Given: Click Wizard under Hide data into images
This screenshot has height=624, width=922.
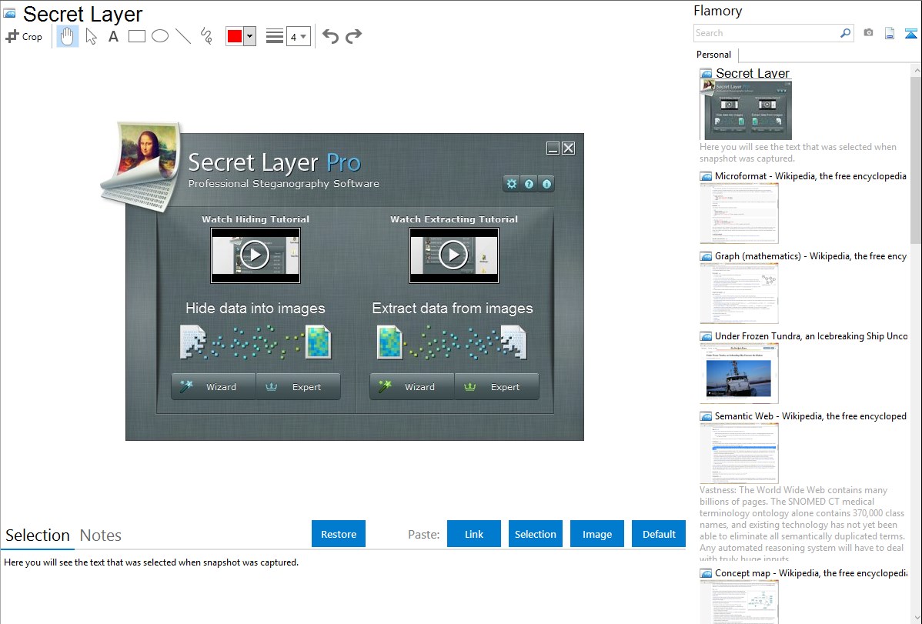Looking at the screenshot, I should click(x=213, y=386).
